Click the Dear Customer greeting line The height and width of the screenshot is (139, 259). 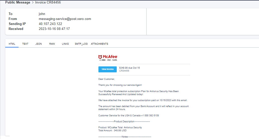tap(106, 79)
